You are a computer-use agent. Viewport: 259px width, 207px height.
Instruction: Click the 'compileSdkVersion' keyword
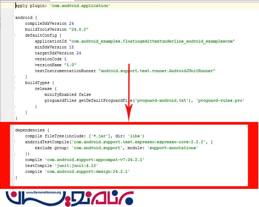coord(46,23)
